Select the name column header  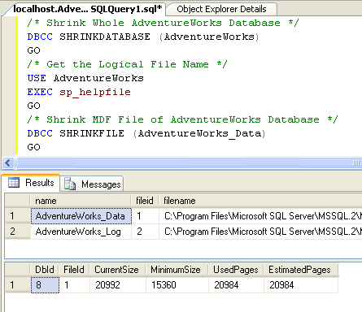(81, 201)
